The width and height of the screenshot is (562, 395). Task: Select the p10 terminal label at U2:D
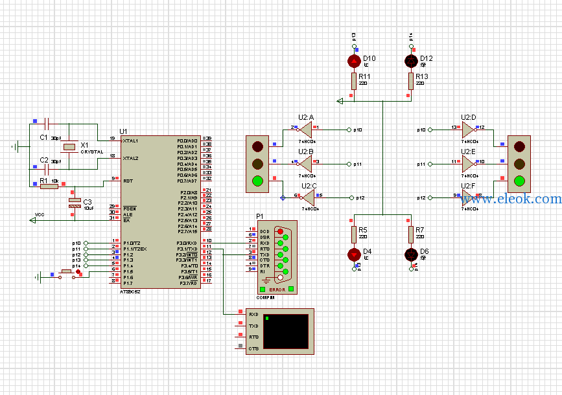click(421, 130)
